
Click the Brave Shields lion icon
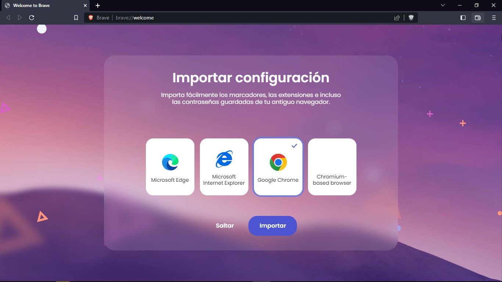411,18
